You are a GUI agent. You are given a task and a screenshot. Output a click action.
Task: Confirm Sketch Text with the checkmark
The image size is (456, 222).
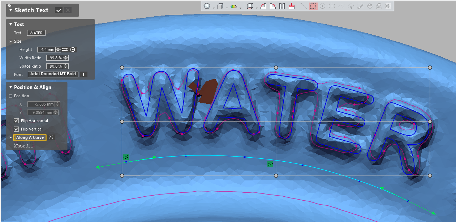coord(59,10)
